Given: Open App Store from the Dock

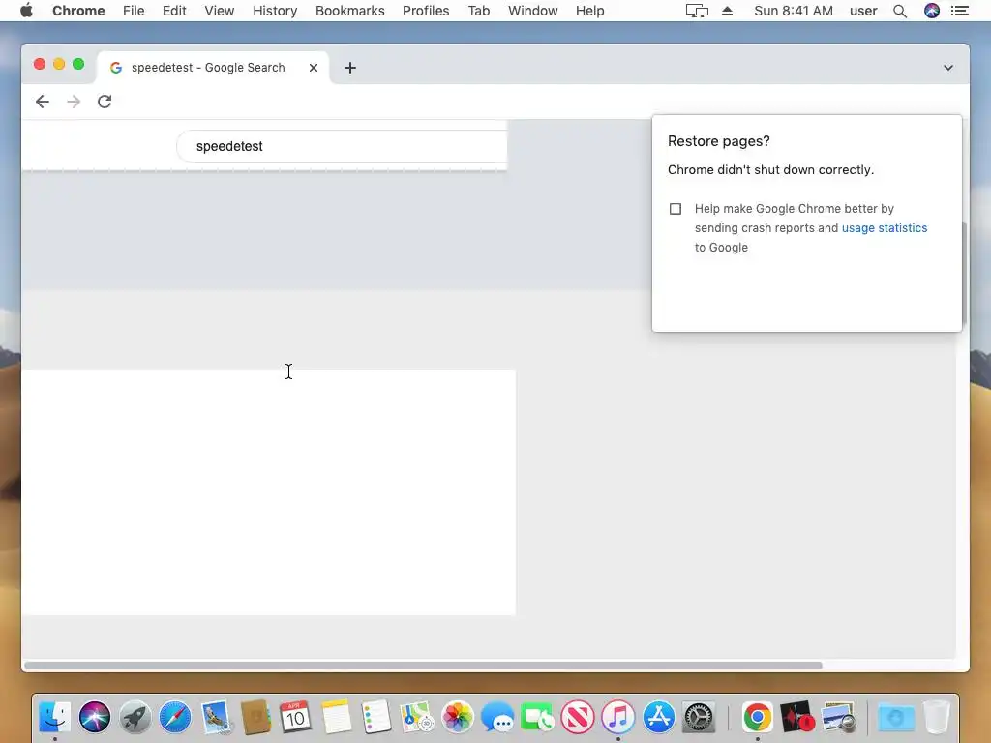Looking at the screenshot, I should coord(658,717).
